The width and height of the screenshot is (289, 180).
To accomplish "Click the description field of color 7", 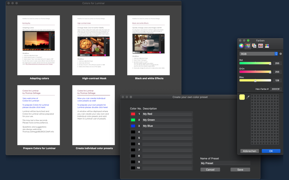I will click(167, 150).
